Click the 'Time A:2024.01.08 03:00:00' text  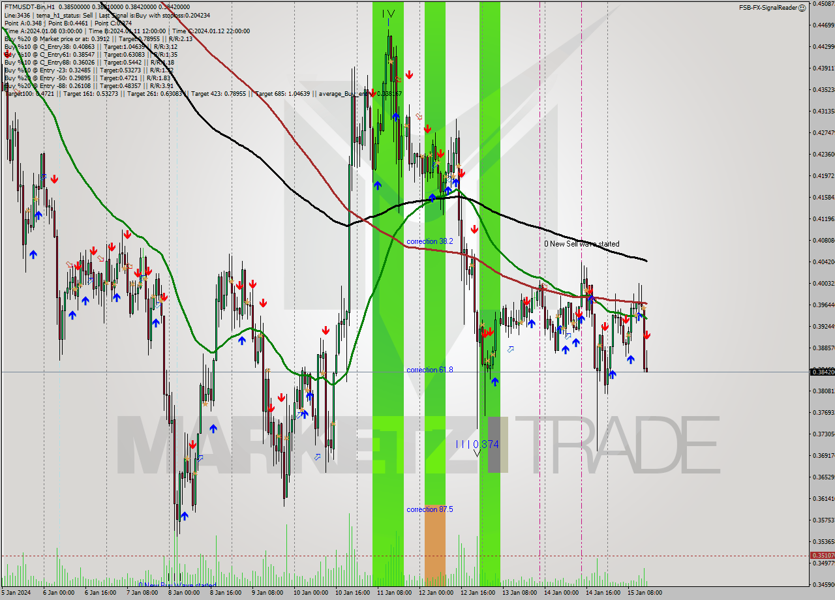click(43, 31)
